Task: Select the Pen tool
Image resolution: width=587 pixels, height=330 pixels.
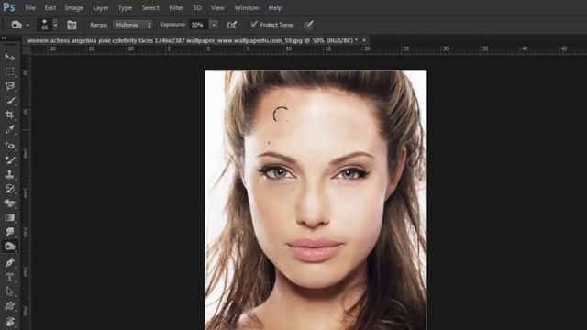Action: click(x=10, y=262)
